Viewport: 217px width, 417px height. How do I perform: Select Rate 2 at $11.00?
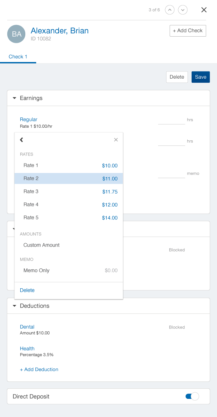69,178
